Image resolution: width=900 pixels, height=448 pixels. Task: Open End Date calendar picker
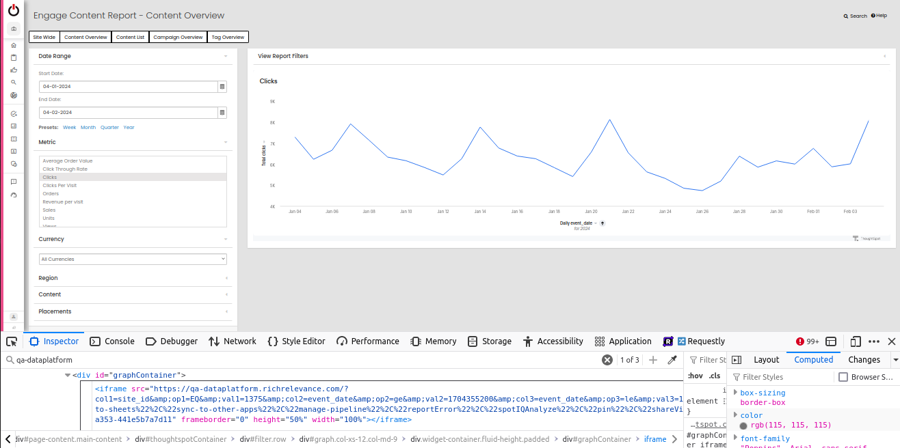[x=222, y=112]
